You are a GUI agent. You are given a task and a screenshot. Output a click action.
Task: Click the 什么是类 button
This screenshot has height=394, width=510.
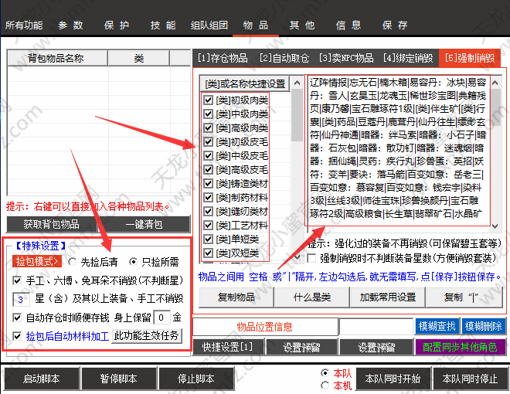312,297
